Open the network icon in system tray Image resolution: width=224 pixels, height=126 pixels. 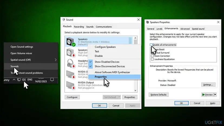point(19,80)
